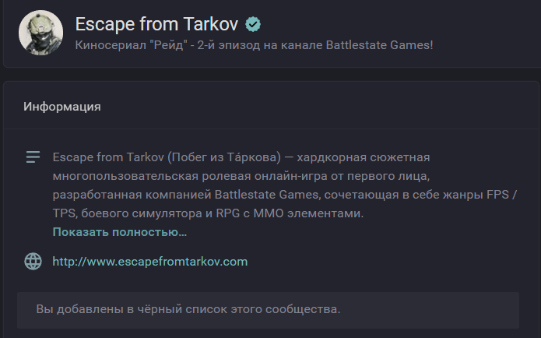This screenshot has height=338, width=541.
Task: Click the verified checkmark badge
Action: coord(253,24)
